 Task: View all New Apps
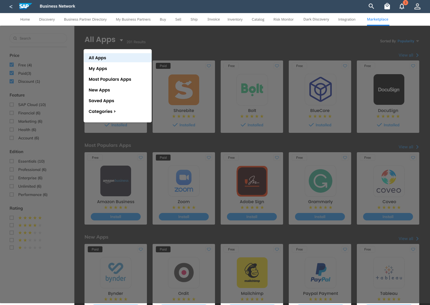click(408, 239)
